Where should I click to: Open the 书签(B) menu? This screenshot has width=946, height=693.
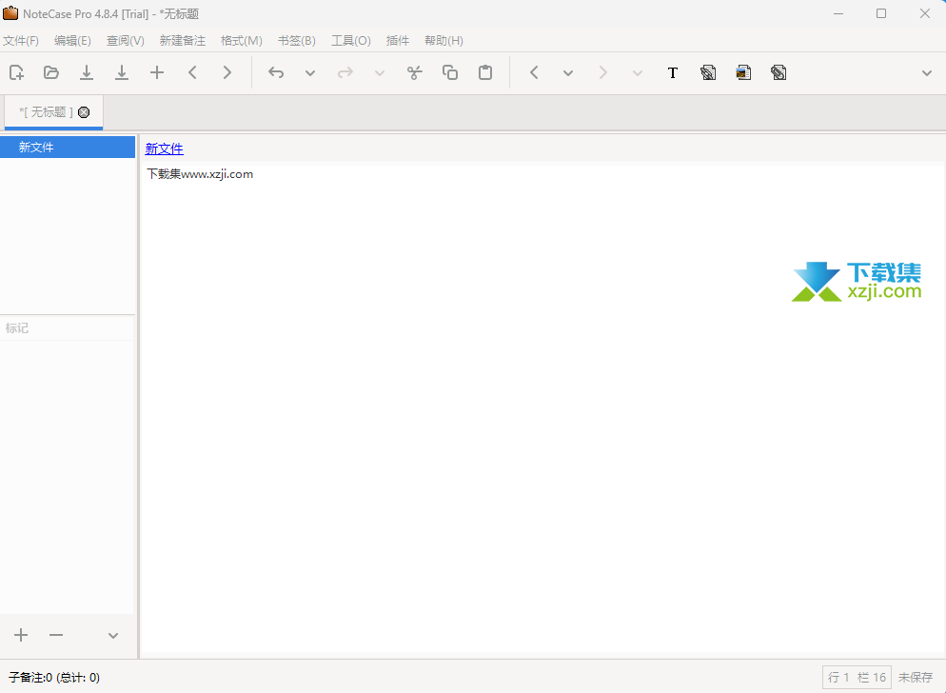pyautogui.click(x=297, y=40)
